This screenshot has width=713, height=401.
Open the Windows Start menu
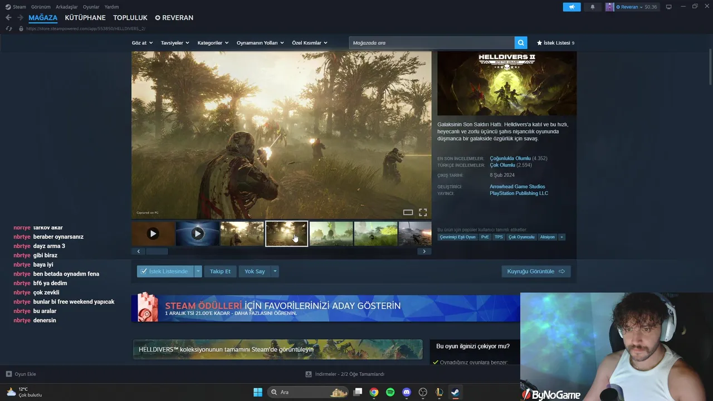[x=258, y=392]
